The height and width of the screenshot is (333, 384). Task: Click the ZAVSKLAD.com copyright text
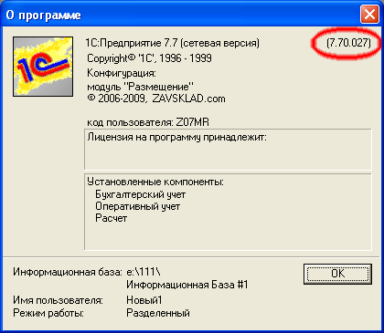pos(156,99)
